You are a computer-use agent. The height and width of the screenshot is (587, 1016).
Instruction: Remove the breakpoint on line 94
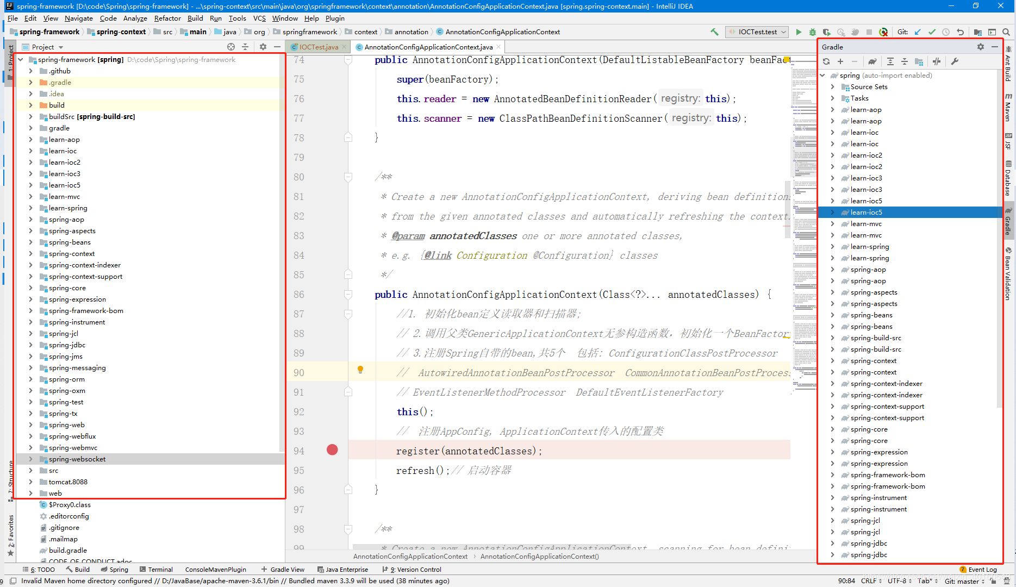click(x=332, y=450)
